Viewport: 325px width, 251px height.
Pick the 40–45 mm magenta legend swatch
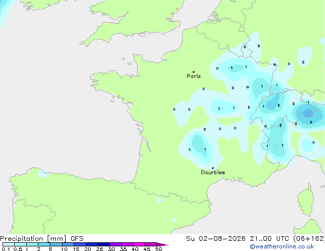coord(139,244)
